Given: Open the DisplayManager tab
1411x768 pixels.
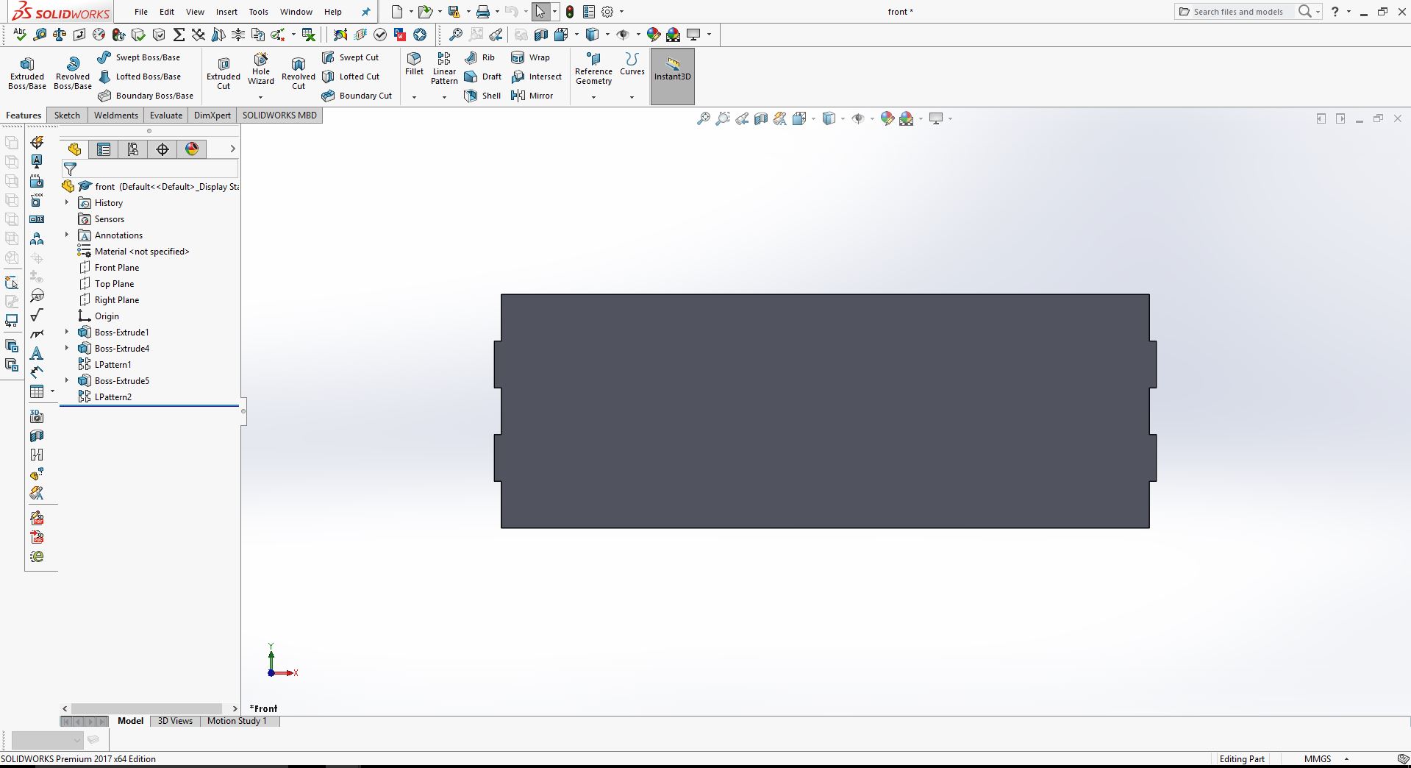Looking at the screenshot, I should pyautogui.click(x=192, y=149).
